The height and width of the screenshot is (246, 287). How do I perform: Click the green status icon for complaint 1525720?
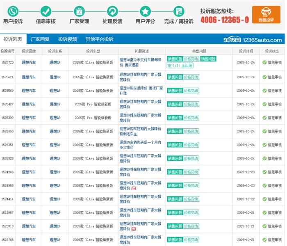coord(264,63)
